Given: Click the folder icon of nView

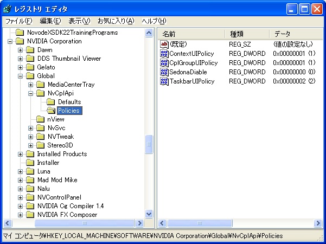Looking at the screenshot, I should 40,119.
